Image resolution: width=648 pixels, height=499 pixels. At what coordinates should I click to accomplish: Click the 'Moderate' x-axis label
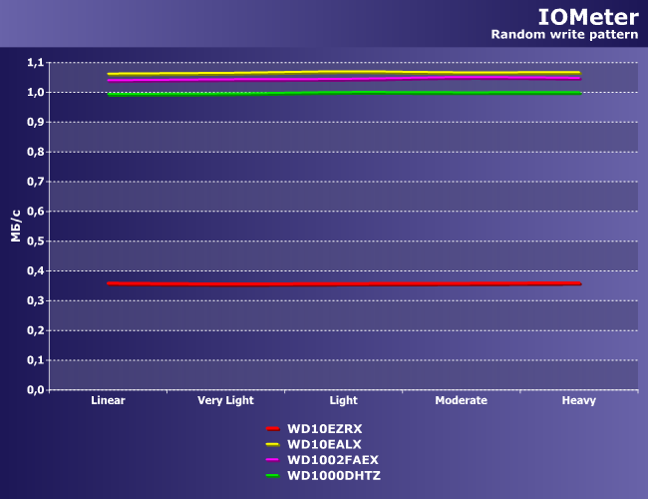[x=462, y=400]
